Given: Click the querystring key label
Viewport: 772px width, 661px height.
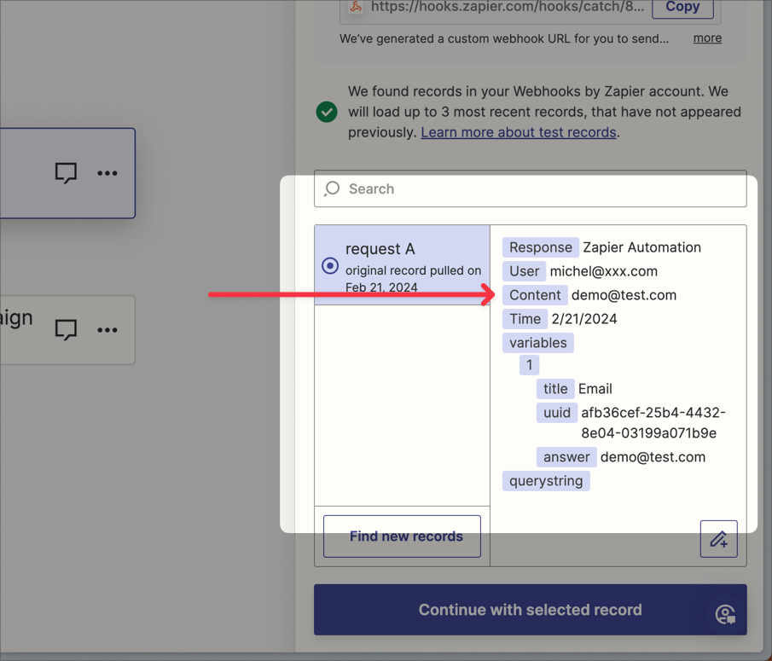Looking at the screenshot, I should click(x=546, y=481).
